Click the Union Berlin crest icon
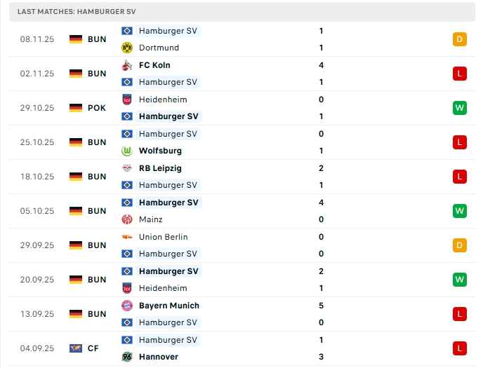The image size is (483, 368). (x=127, y=237)
